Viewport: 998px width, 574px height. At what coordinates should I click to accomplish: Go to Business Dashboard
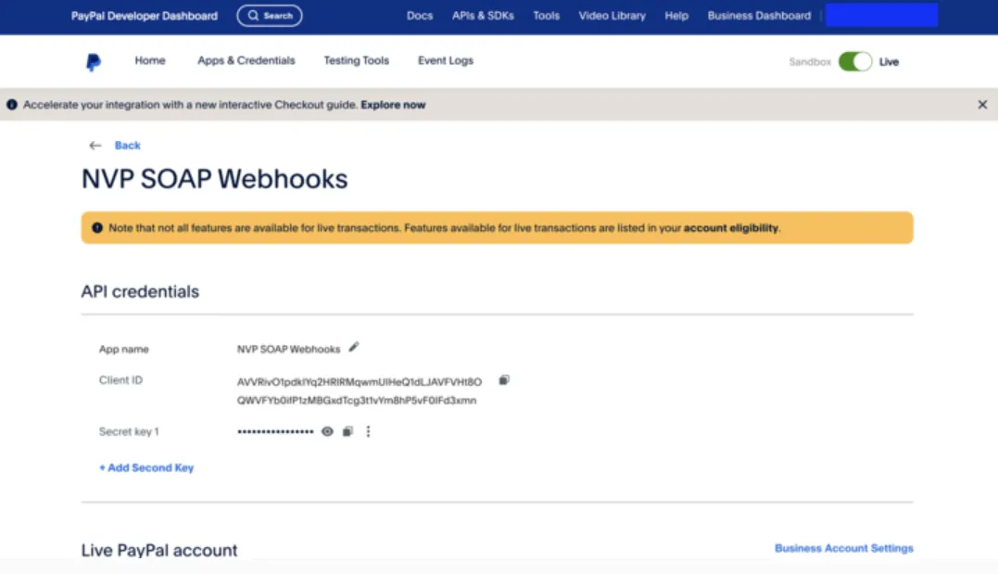[x=759, y=15]
